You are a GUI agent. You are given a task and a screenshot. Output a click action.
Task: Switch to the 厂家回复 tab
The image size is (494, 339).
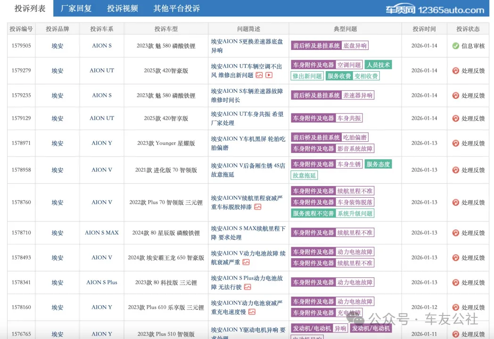tap(76, 8)
